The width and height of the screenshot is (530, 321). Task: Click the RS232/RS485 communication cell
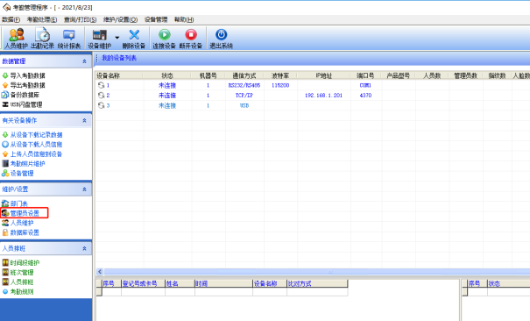tap(244, 85)
